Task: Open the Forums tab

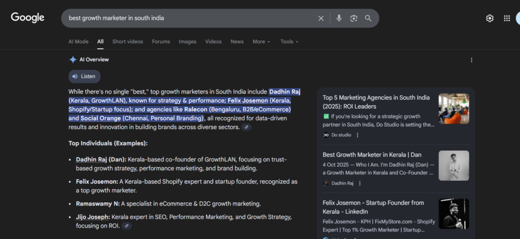Action: tap(161, 42)
